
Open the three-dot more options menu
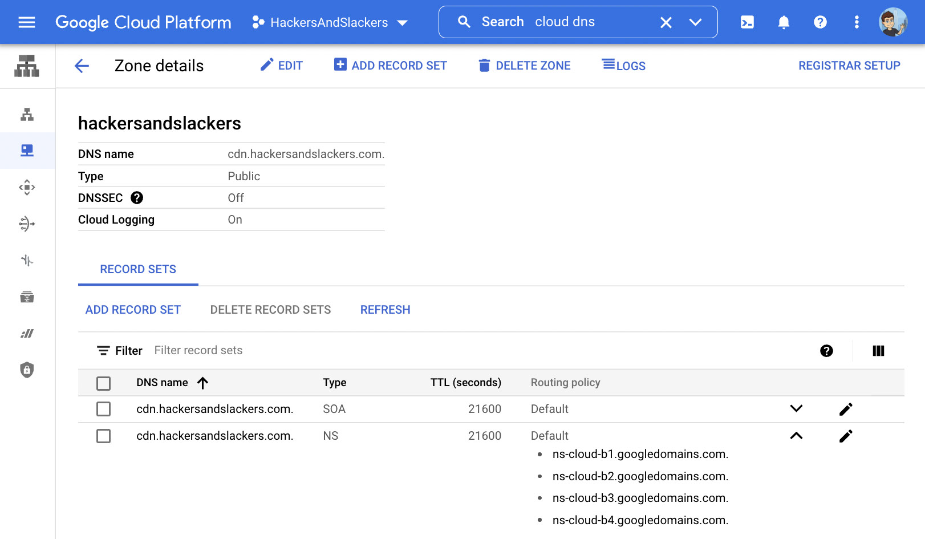(x=857, y=22)
